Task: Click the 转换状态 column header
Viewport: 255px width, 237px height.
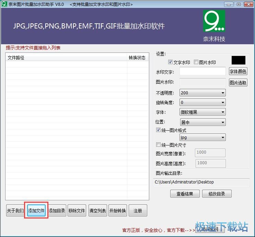Action: (137, 58)
